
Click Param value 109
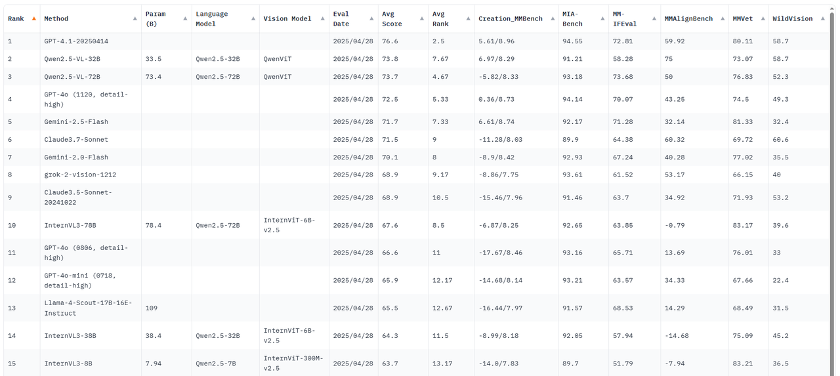[x=151, y=308]
